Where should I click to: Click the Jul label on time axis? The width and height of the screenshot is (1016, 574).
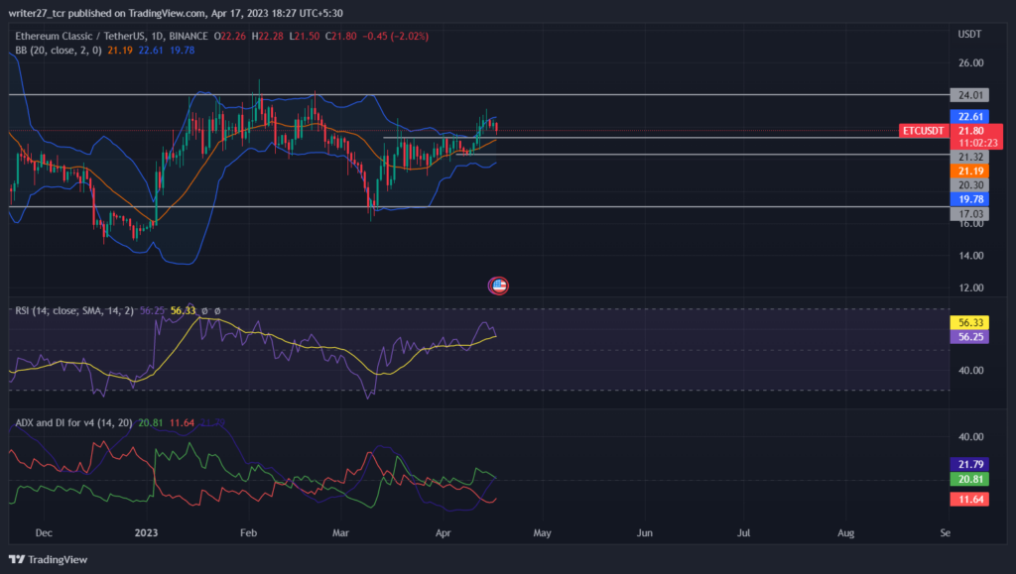(743, 532)
